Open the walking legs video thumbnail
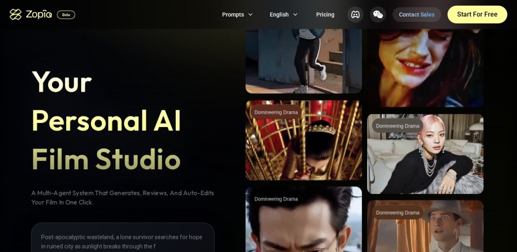 303,60
